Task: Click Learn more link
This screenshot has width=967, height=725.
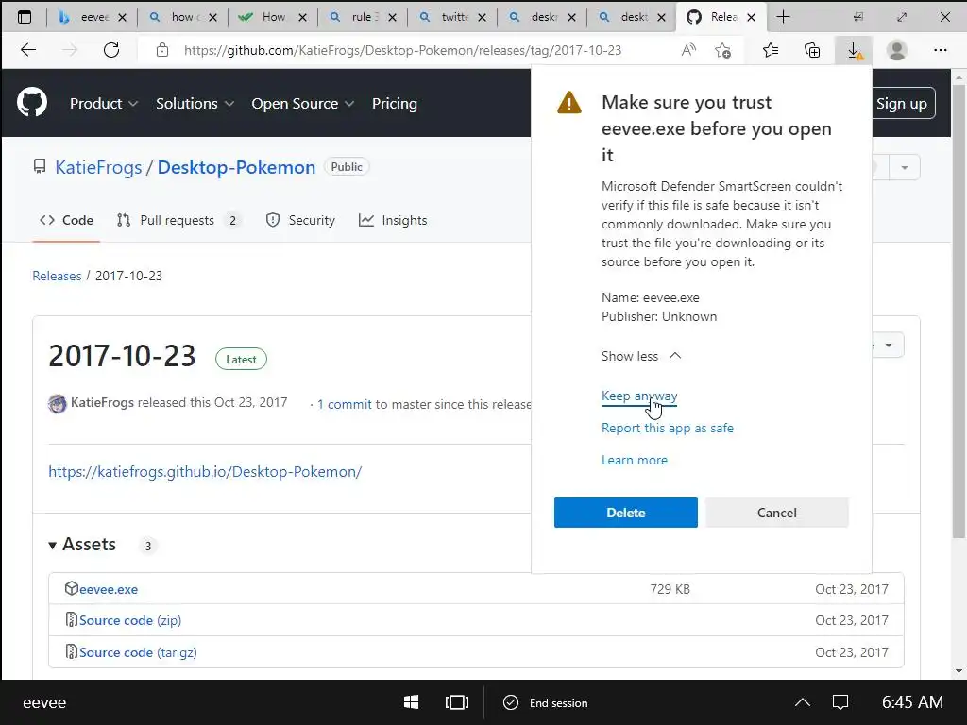Action: [634, 460]
